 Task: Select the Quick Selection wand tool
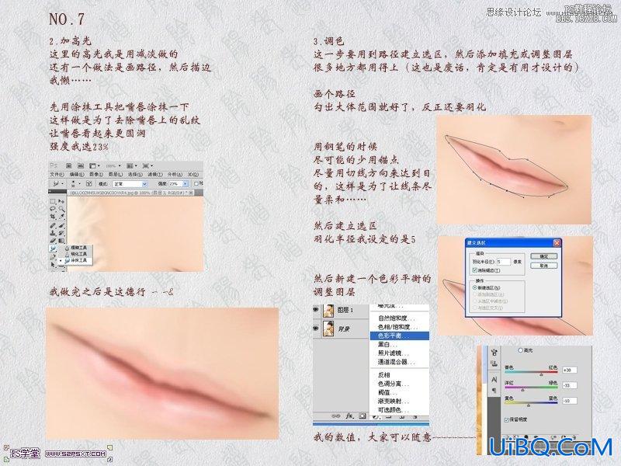(62, 209)
